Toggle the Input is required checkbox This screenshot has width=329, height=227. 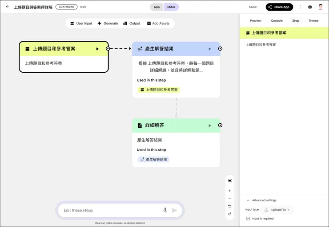click(248, 219)
